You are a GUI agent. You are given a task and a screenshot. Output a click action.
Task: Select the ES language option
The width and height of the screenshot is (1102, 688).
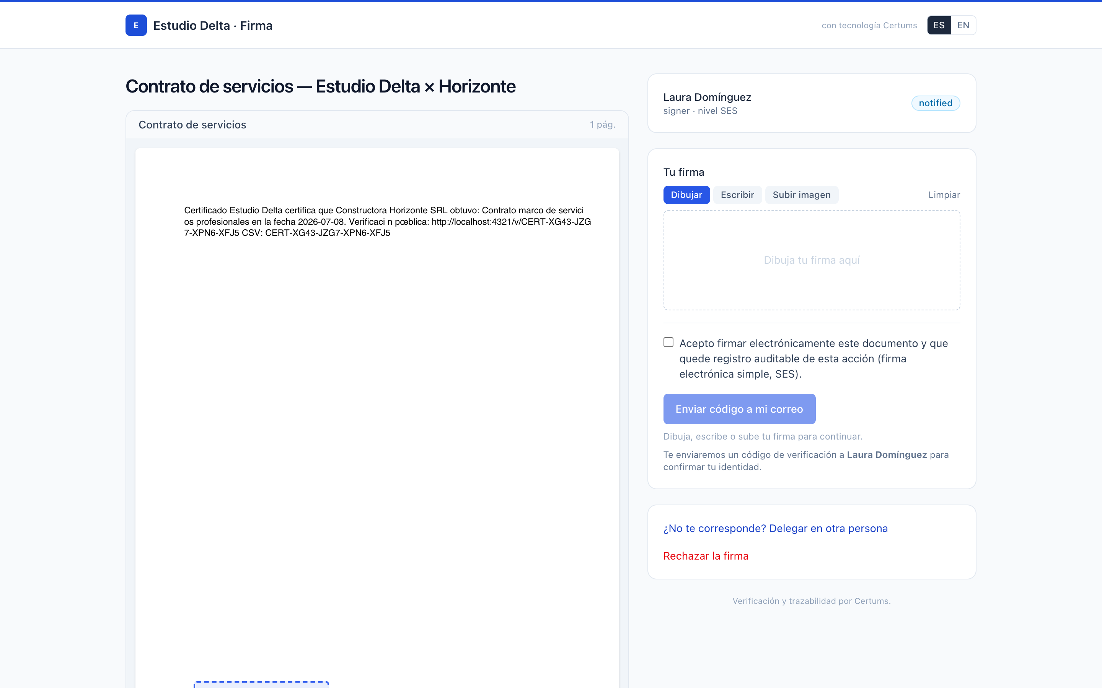939,25
